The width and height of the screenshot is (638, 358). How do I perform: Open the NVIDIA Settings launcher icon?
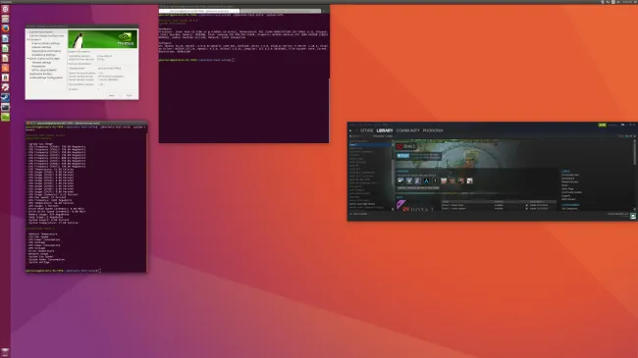click(5, 117)
